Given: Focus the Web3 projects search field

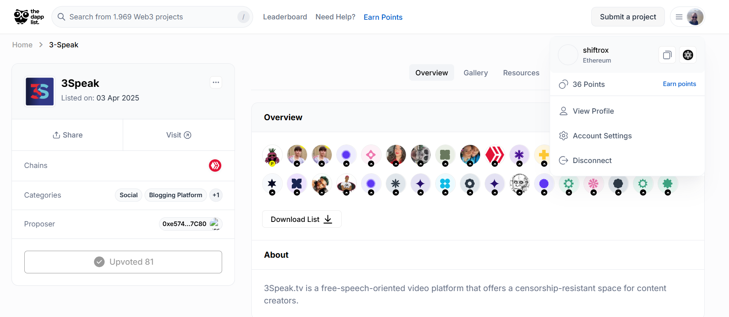Looking at the screenshot, I should (x=152, y=17).
